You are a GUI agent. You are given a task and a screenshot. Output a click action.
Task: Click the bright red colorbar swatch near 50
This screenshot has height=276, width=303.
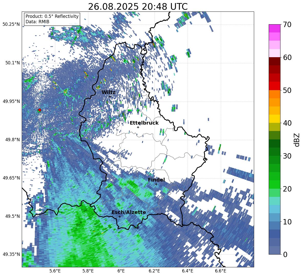coord(274,86)
